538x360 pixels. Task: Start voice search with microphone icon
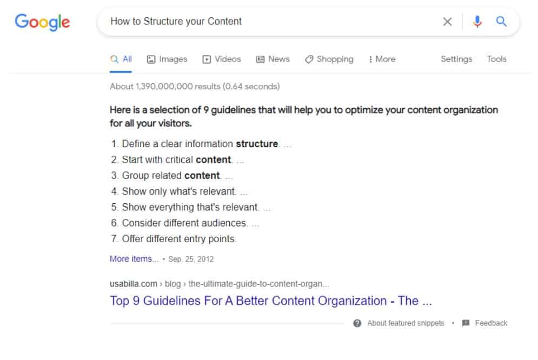coord(477,22)
